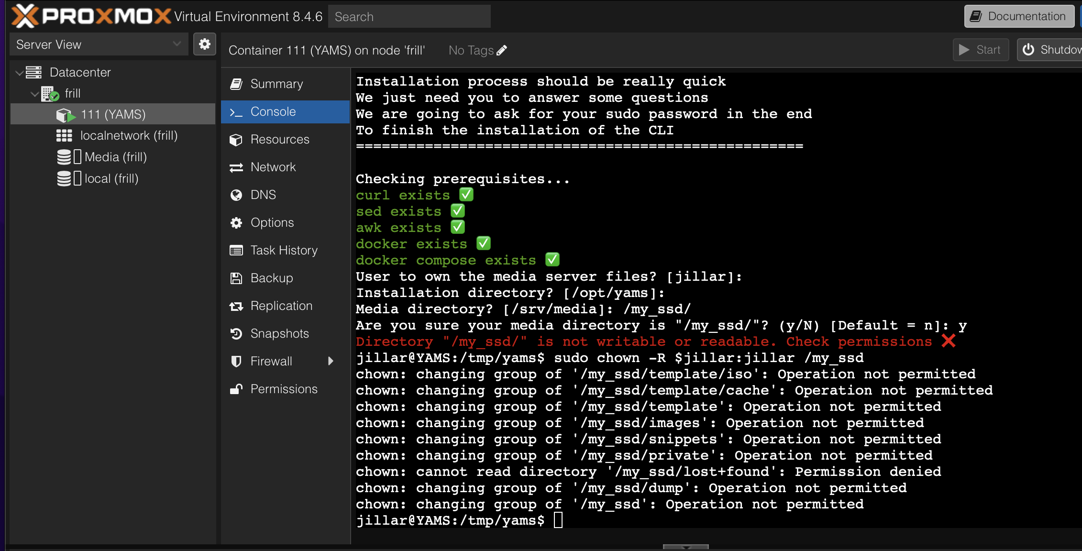The image size is (1082, 551).
Task: Click the DNS globe icon
Action: point(236,195)
